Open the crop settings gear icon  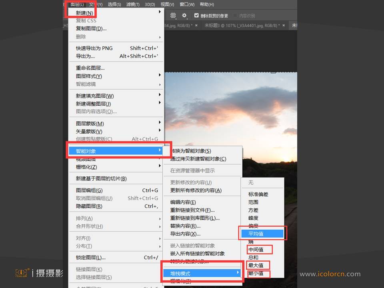click(184, 16)
